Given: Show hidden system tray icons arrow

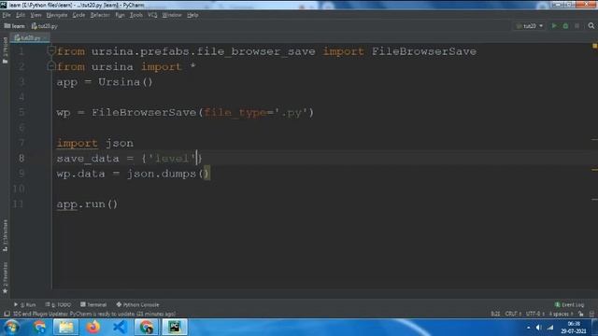Looking at the screenshot, I should [528, 328].
